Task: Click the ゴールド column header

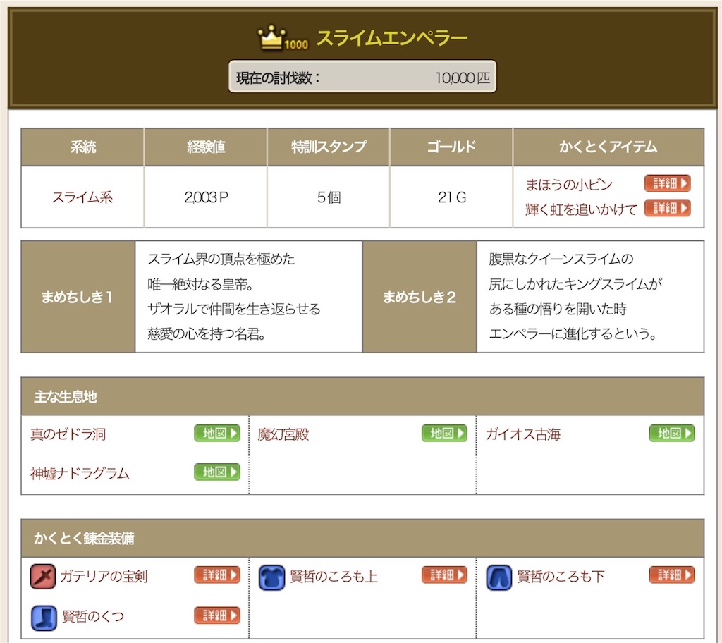Action: coord(452,147)
